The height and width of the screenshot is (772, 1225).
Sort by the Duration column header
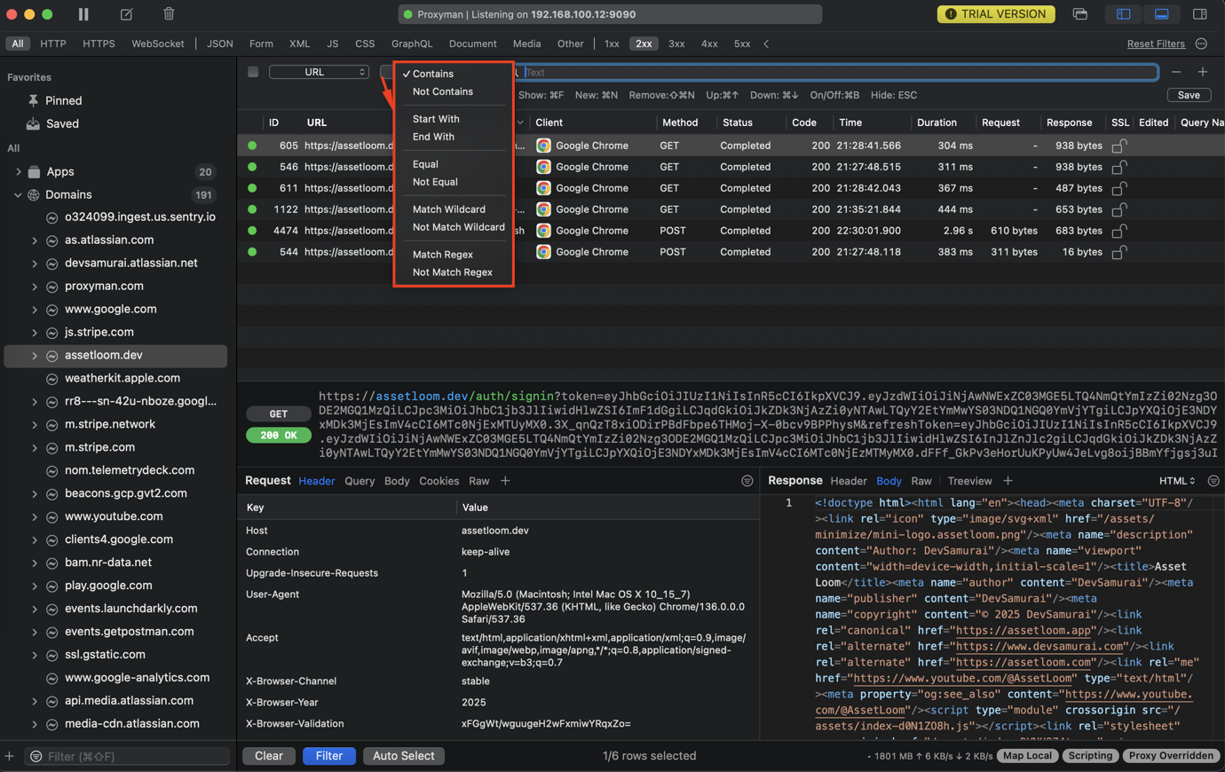point(937,122)
